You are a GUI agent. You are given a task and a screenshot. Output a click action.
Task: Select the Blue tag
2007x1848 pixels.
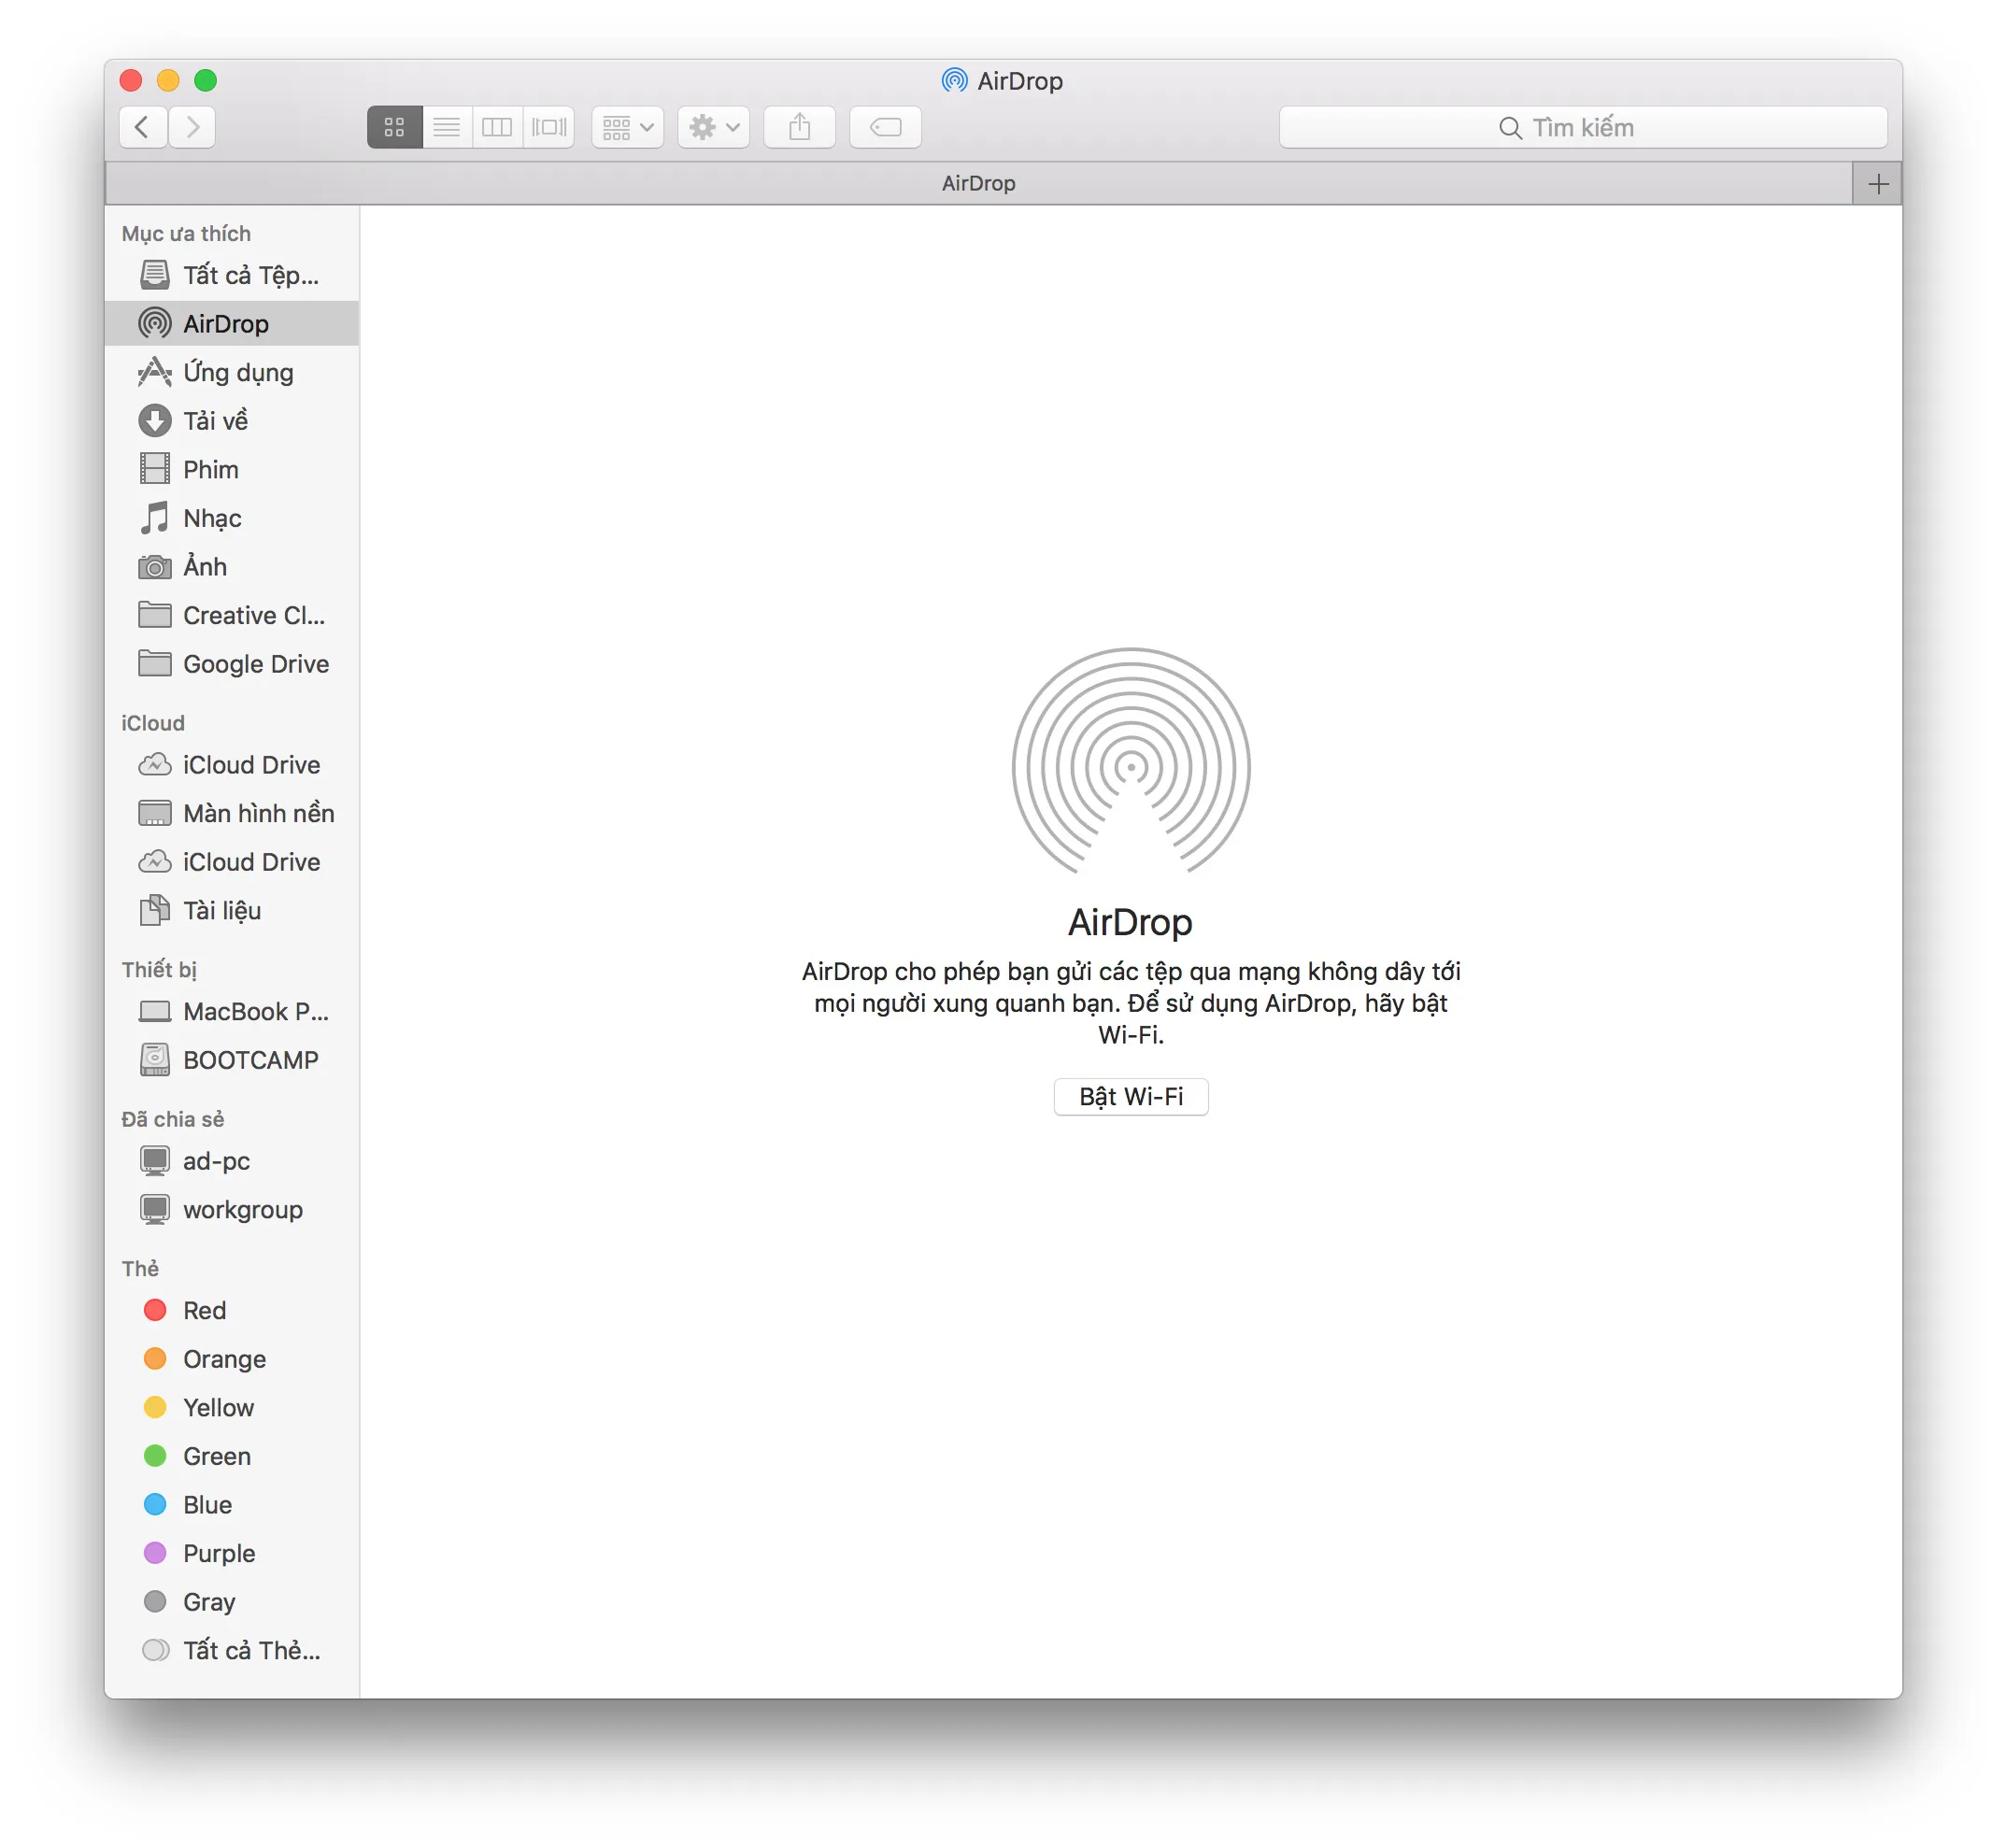point(232,1504)
